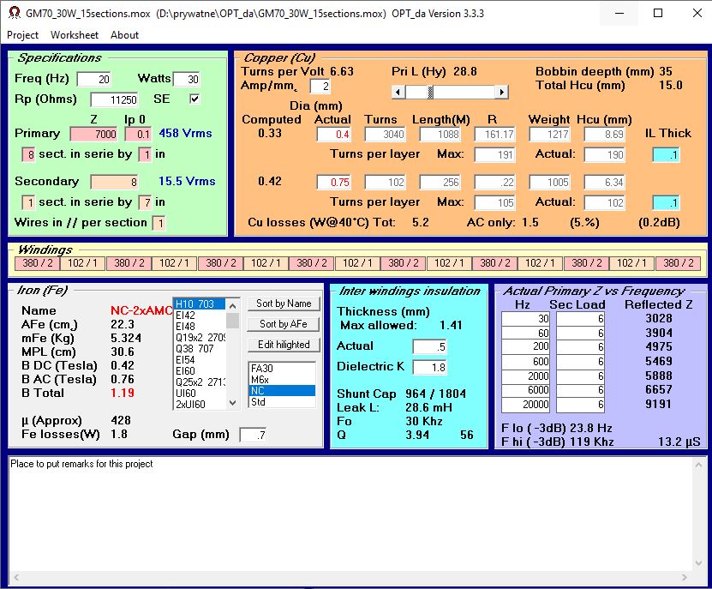Click the Pri L slider thumb

(x=430, y=93)
